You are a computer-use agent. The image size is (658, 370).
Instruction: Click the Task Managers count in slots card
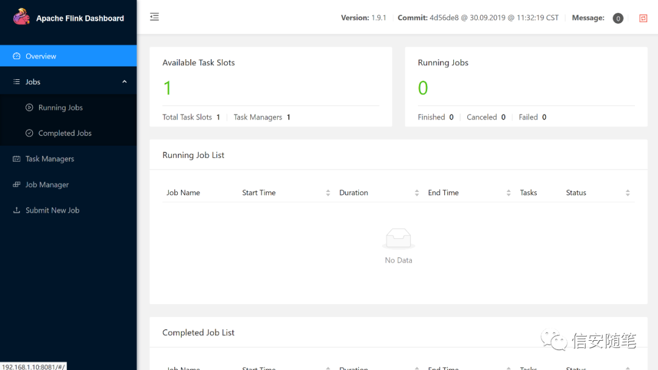[x=288, y=117]
